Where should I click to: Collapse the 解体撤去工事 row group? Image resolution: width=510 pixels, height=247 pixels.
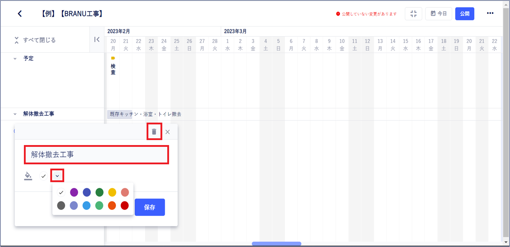15,114
